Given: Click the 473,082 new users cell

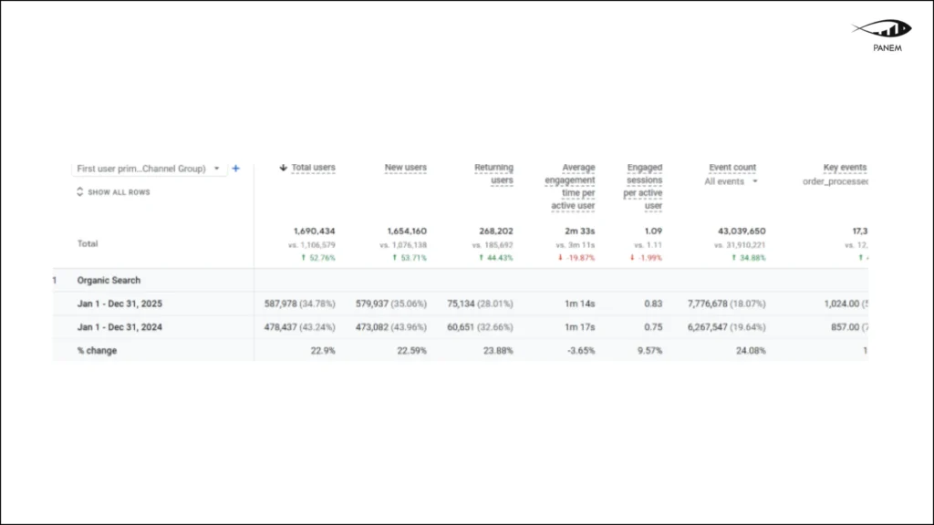Looking at the screenshot, I should (391, 327).
